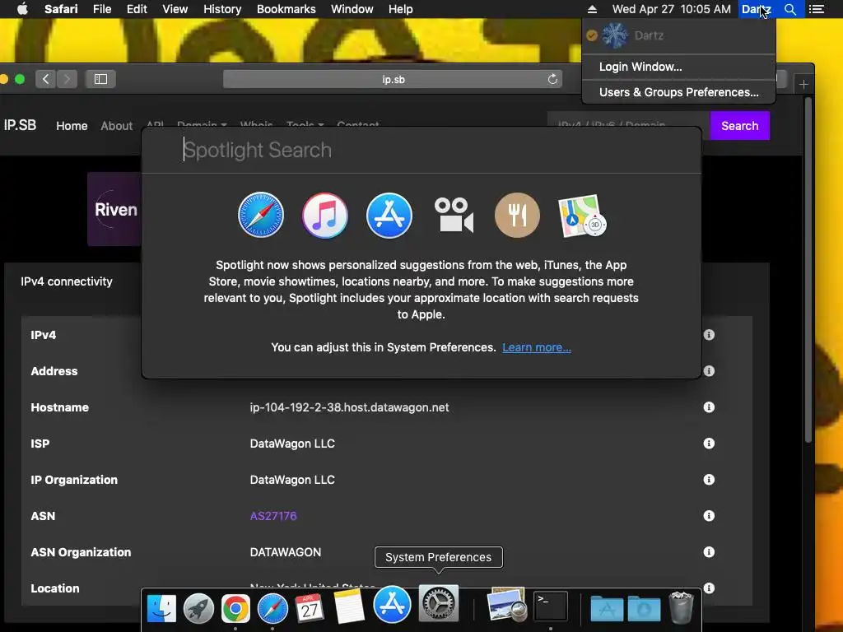The image size is (843, 632).
Task: Open System Preferences gear in Dock
Action: click(x=439, y=603)
